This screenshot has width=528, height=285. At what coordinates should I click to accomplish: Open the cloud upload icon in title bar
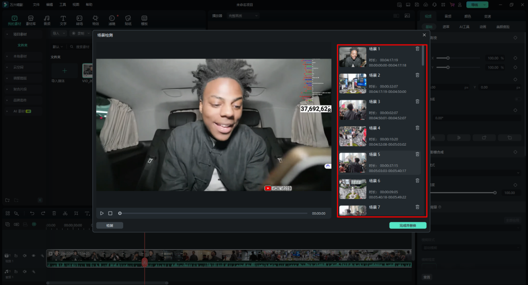coord(426,5)
